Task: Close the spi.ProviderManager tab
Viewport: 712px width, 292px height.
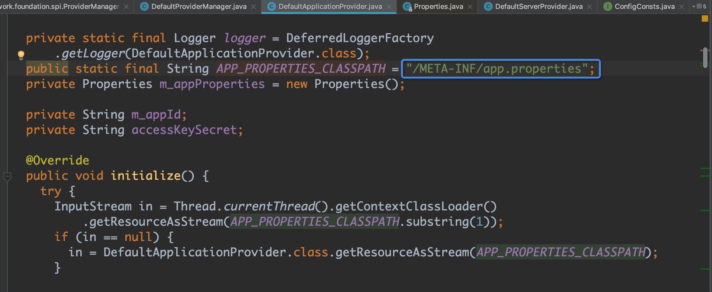Action: (126, 7)
